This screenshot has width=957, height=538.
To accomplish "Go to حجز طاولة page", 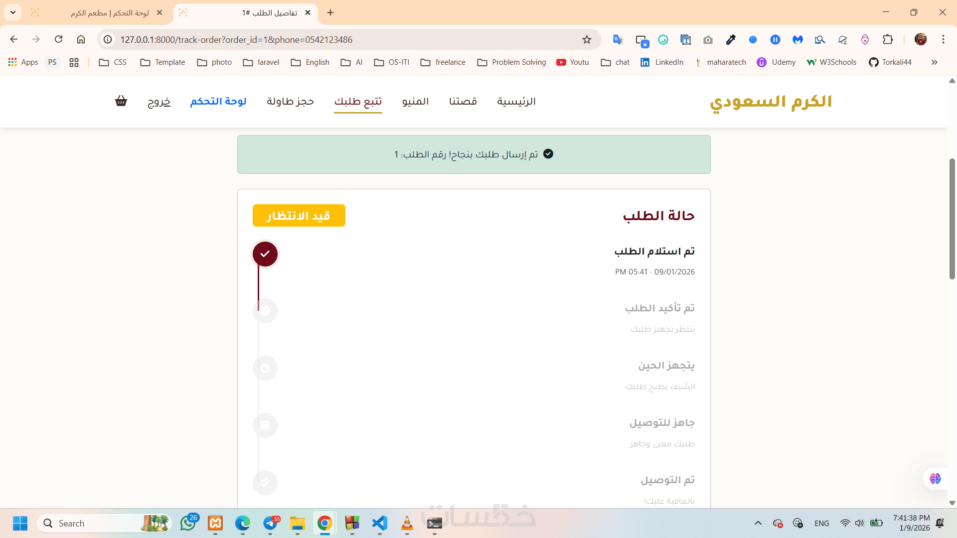I will point(290,102).
